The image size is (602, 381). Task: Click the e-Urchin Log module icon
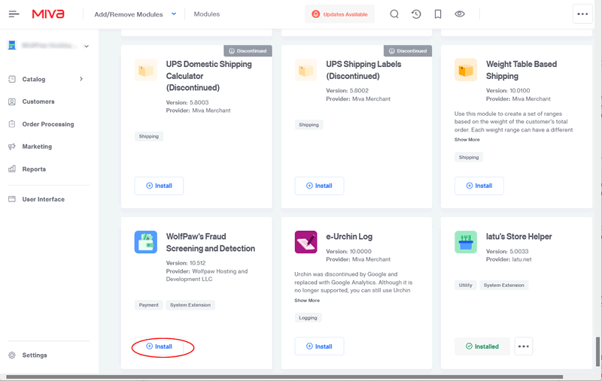point(306,242)
